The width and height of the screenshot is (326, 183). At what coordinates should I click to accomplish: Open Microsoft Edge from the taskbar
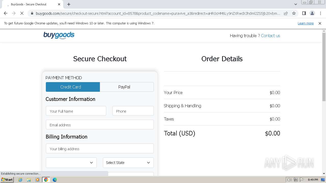pyautogui.click(x=55, y=180)
